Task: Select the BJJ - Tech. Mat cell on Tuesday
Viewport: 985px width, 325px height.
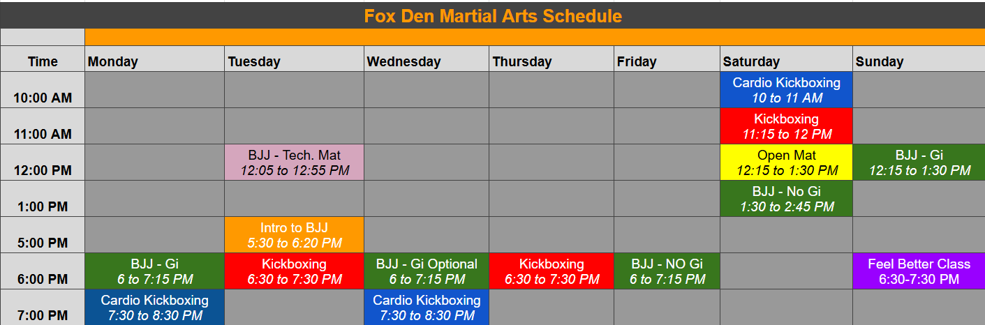Action: pos(294,162)
